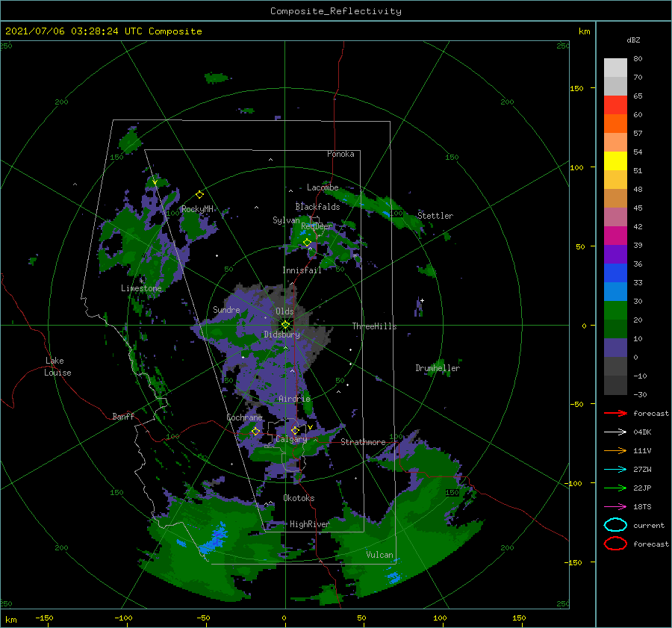Click the RockyMH label
The height and width of the screenshot is (628, 672).
click(x=197, y=209)
